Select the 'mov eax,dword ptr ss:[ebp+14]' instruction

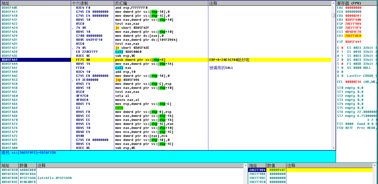click(144, 64)
